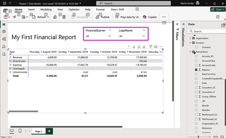
Task: Click the filter icon above the matrix visual
Action: (150, 47)
